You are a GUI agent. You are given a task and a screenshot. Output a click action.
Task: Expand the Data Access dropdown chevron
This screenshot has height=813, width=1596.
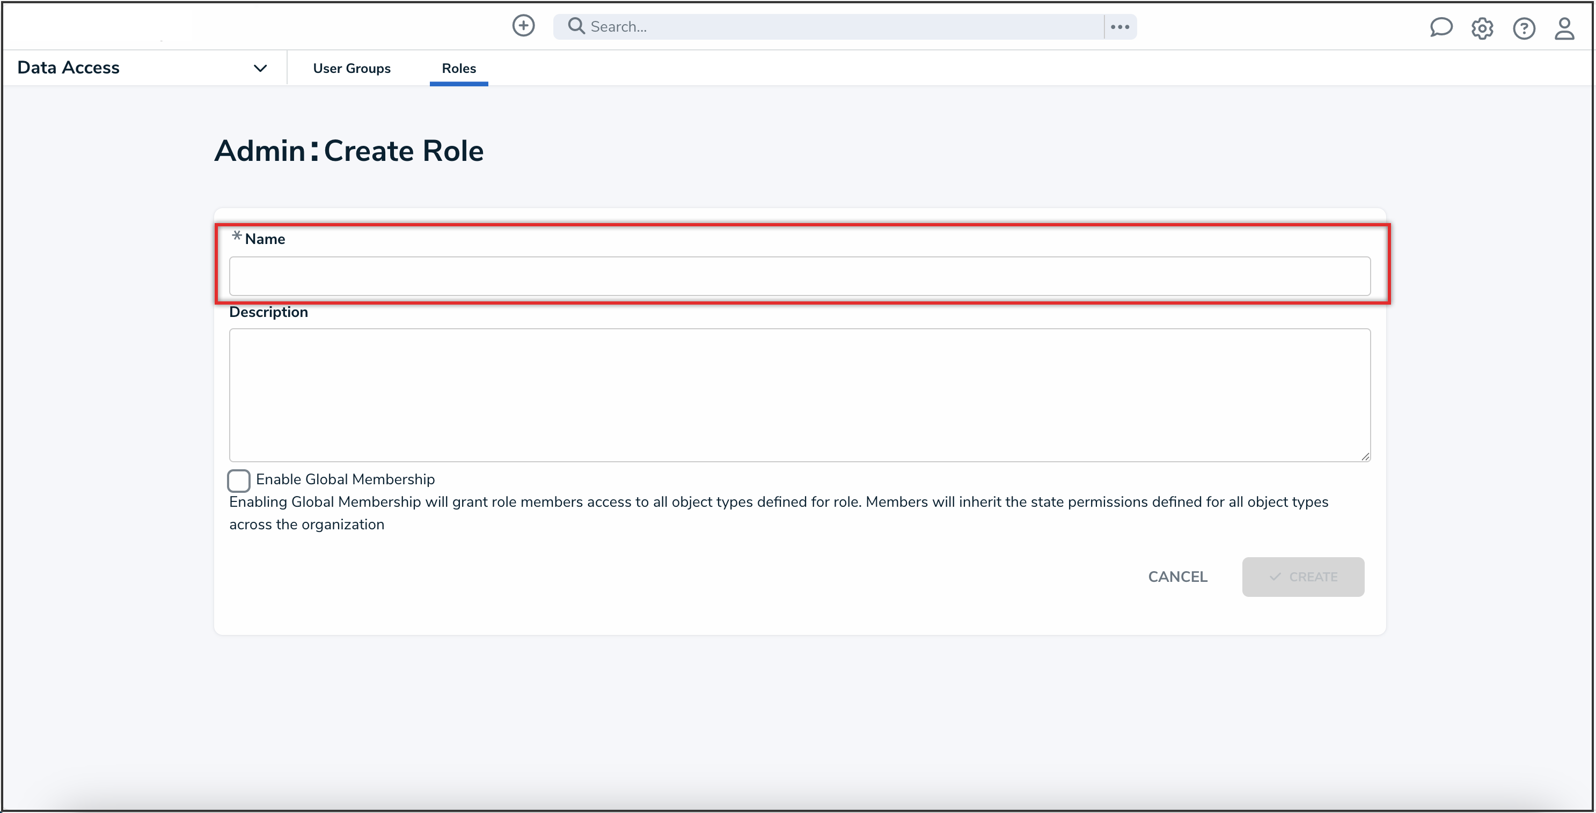[260, 68]
